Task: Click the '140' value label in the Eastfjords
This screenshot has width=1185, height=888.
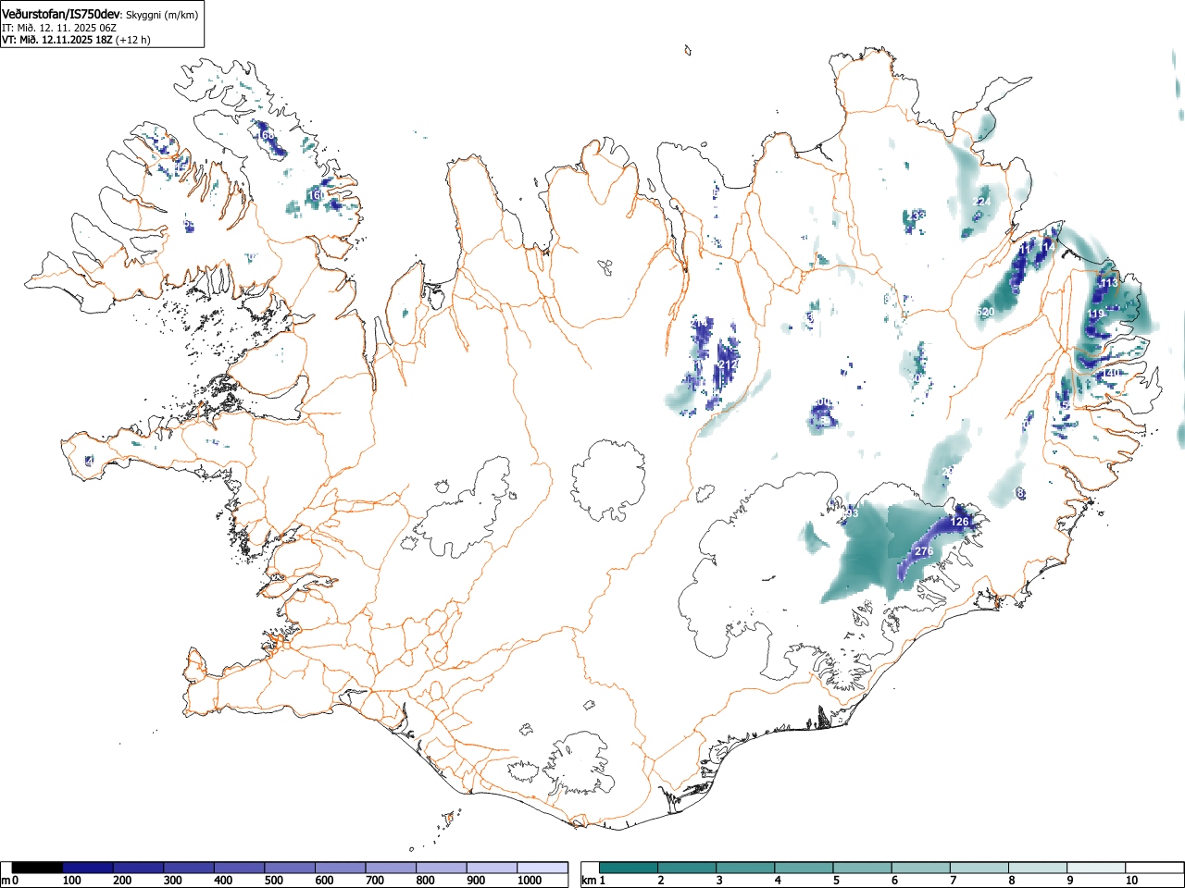Action: tap(1111, 373)
